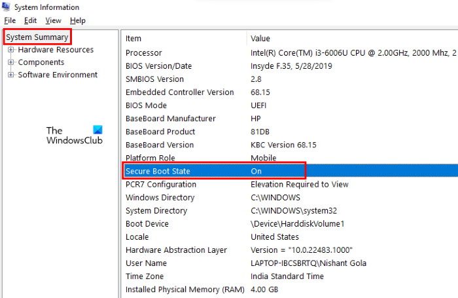Open the Help menu

77,20
